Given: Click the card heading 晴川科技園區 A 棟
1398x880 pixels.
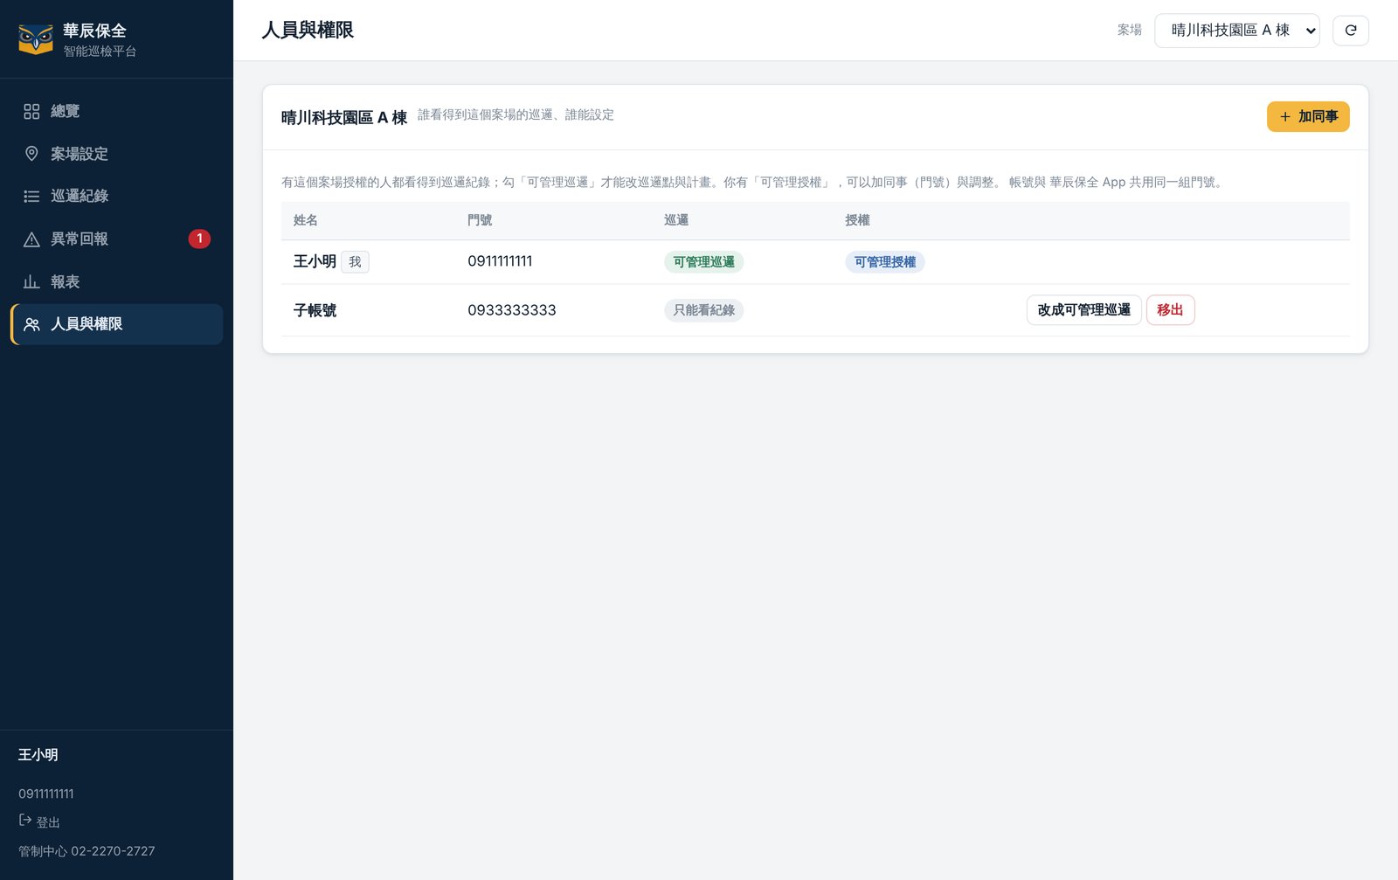Looking at the screenshot, I should pos(344,117).
